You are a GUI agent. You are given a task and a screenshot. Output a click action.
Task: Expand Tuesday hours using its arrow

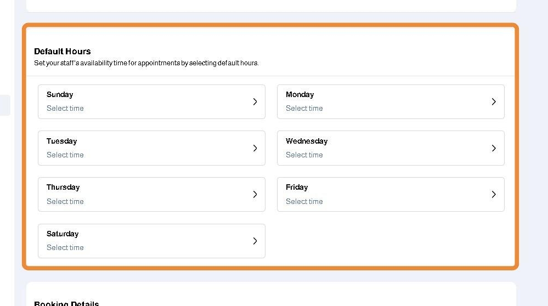click(x=255, y=148)
